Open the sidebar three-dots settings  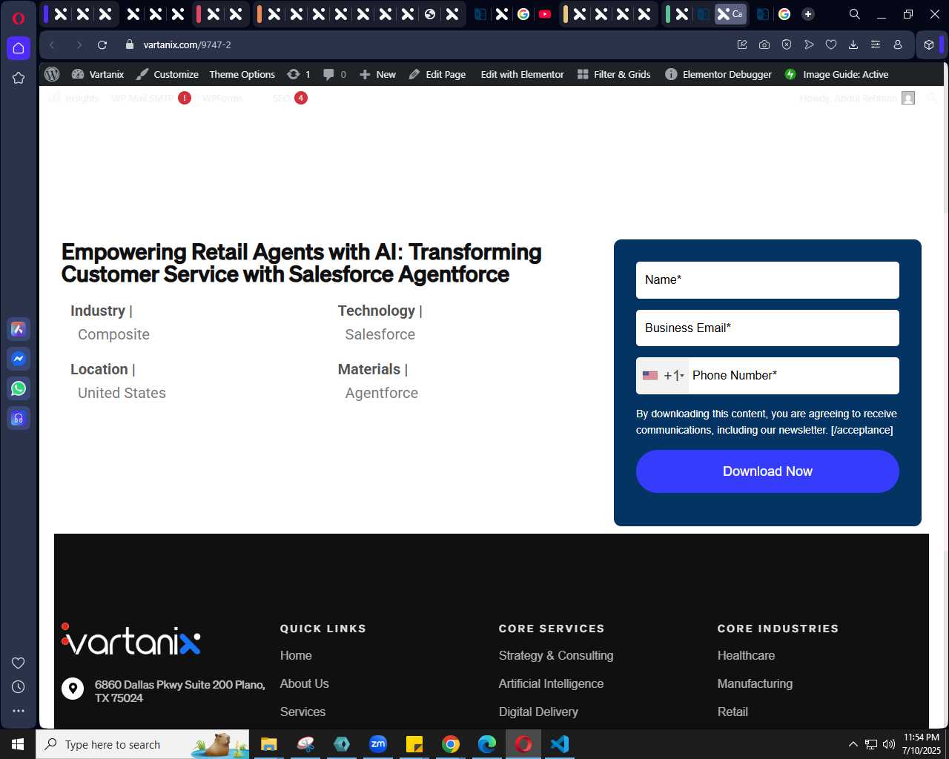tap(19, 711)
